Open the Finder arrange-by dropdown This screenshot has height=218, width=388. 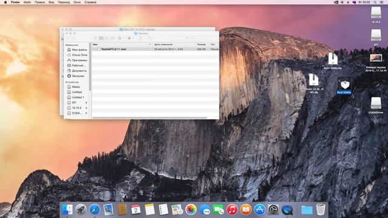121,38
